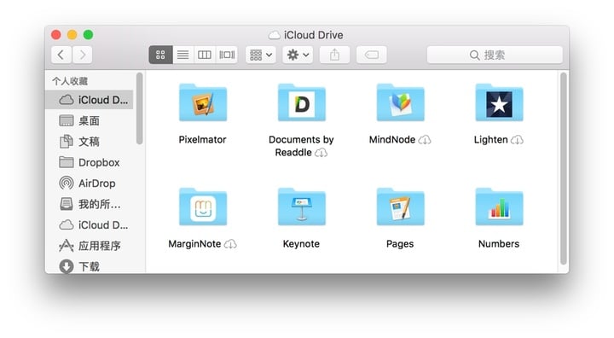Image resolution: width=614 pixels, height=338 pixels.
Task: Minimize the window with the yellow button
Action: (72, 35)
